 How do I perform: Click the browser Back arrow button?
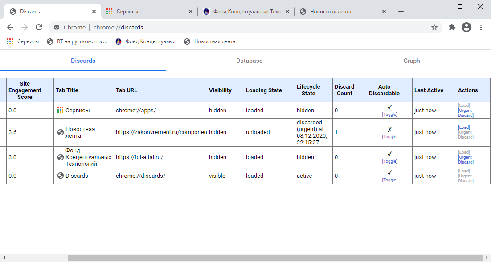click(10, 27)
